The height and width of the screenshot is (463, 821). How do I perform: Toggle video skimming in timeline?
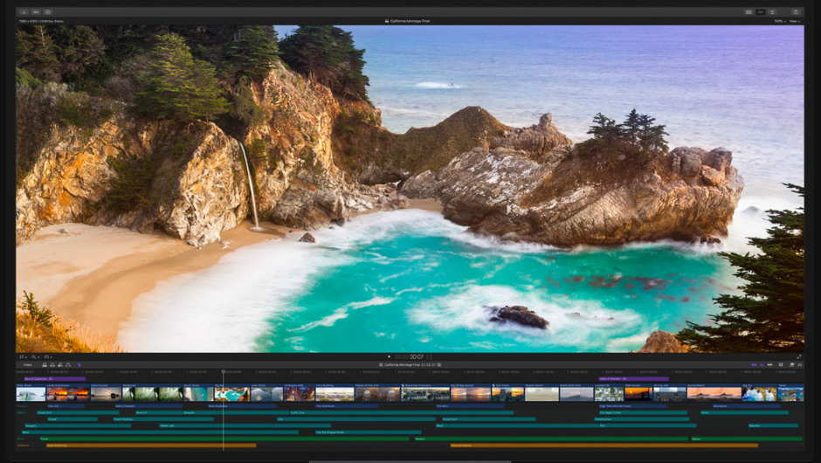[x=754, y=364]
